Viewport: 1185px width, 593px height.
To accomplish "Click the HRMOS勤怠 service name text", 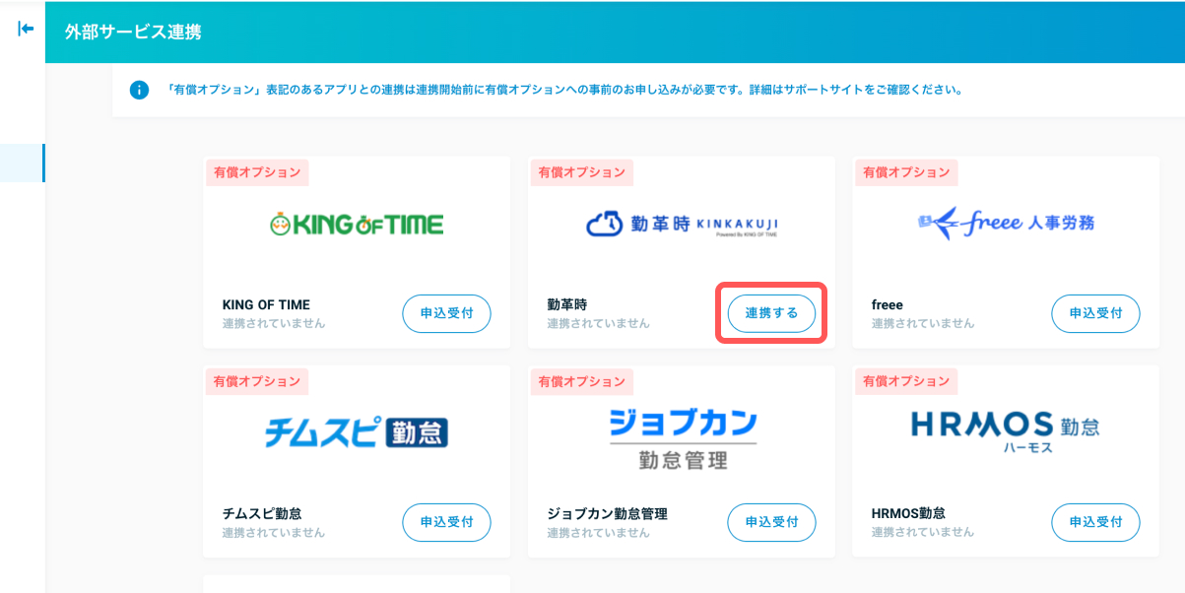I will [908, 514].
